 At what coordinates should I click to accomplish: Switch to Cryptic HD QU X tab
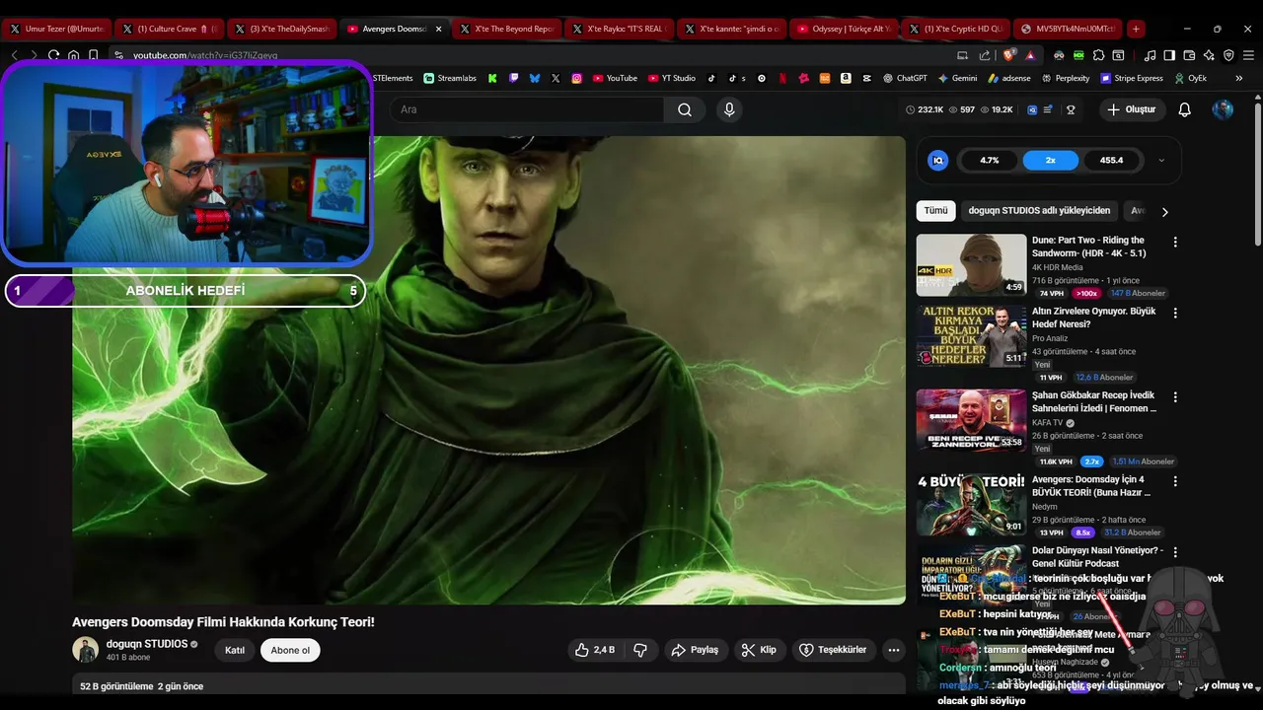point(957,29)
